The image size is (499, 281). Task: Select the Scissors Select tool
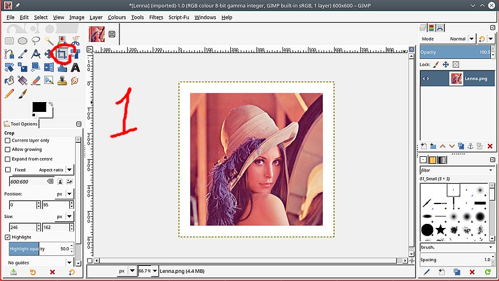pyautogui.click(x=75, y=41)
